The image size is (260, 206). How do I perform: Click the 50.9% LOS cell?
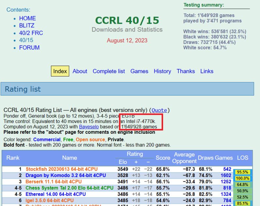pyautogui.click(x=242, y=191)
